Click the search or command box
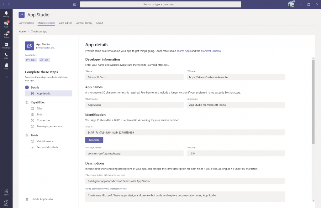This screenshot has width=321, height=208. (x=160, y=4)
